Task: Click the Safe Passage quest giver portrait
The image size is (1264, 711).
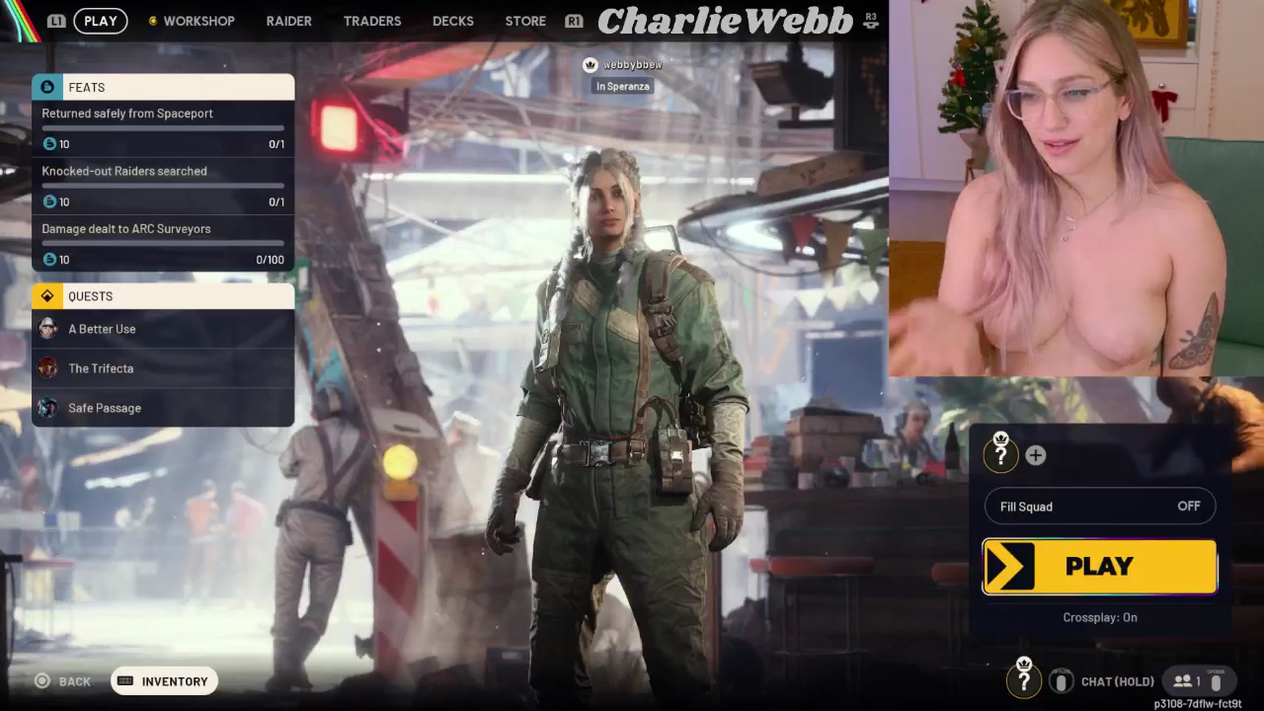Action: (47, 408)
